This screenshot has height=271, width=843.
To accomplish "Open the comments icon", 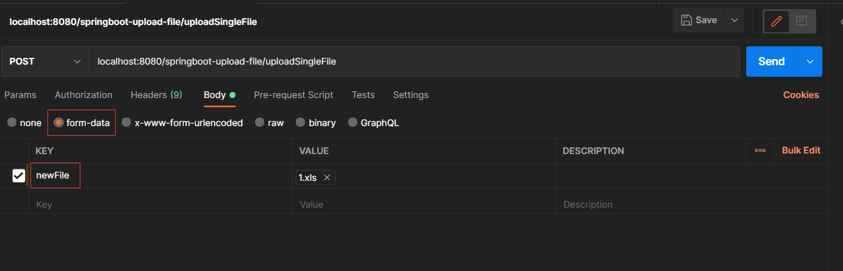I will click(802, 21).
